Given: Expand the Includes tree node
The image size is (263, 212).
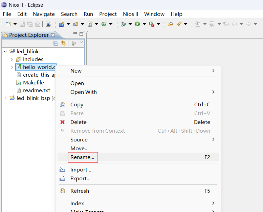Looking at the screenshot, I should pos(12,59).
